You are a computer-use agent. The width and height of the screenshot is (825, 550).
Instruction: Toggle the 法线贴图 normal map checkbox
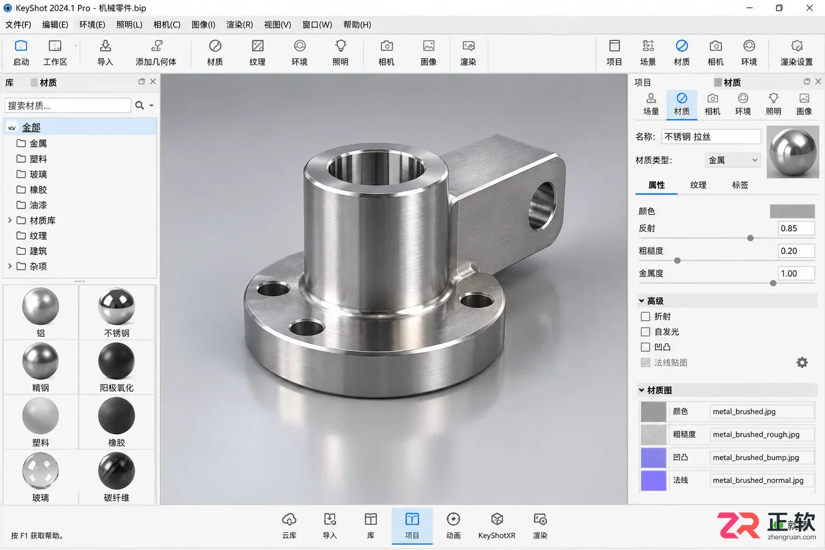coord(646,363)
